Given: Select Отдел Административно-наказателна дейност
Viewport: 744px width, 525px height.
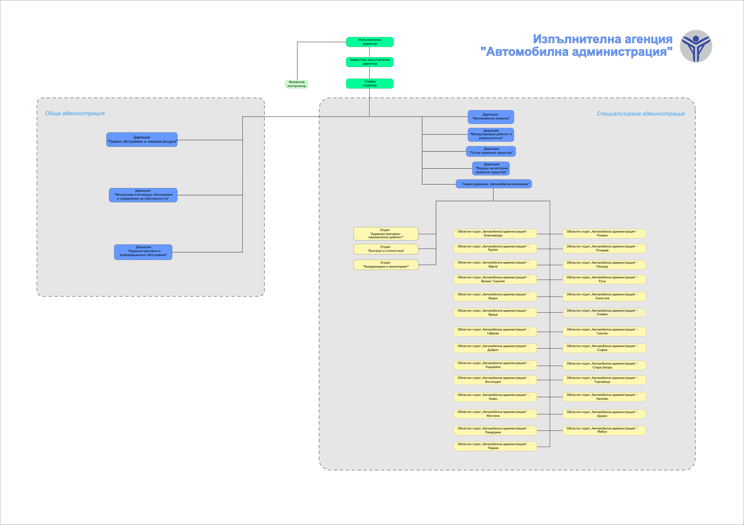Looking at the screenshot, I should [x=386, y=234].
